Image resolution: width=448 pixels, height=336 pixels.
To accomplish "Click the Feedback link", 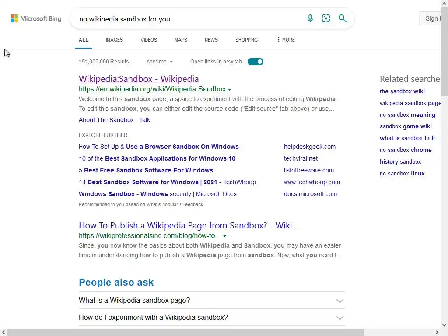I will (x=193, y=205).
